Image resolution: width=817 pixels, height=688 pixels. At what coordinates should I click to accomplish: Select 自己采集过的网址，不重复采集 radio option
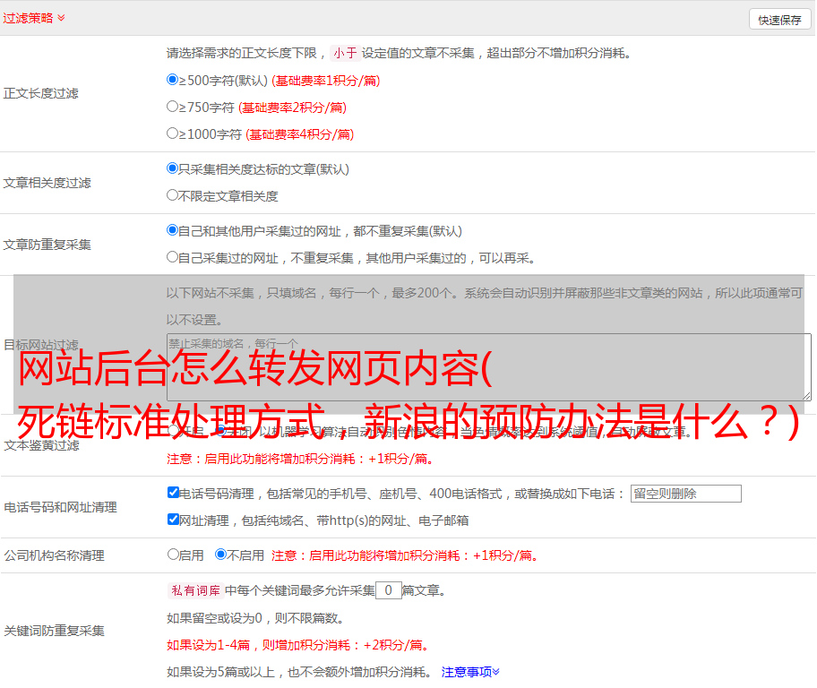click(x=172, y=257)
